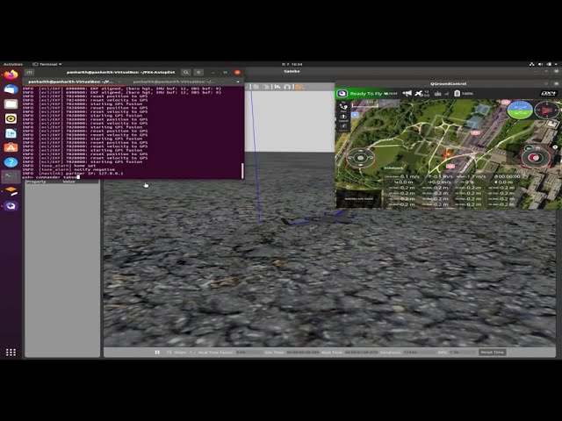This screenshot has height=421, width=562.
Task: Select the first terminal tab
Action: 71,82
